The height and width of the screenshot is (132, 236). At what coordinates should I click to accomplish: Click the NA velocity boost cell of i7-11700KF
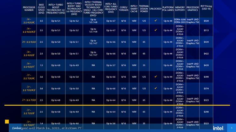click(93, 88)
